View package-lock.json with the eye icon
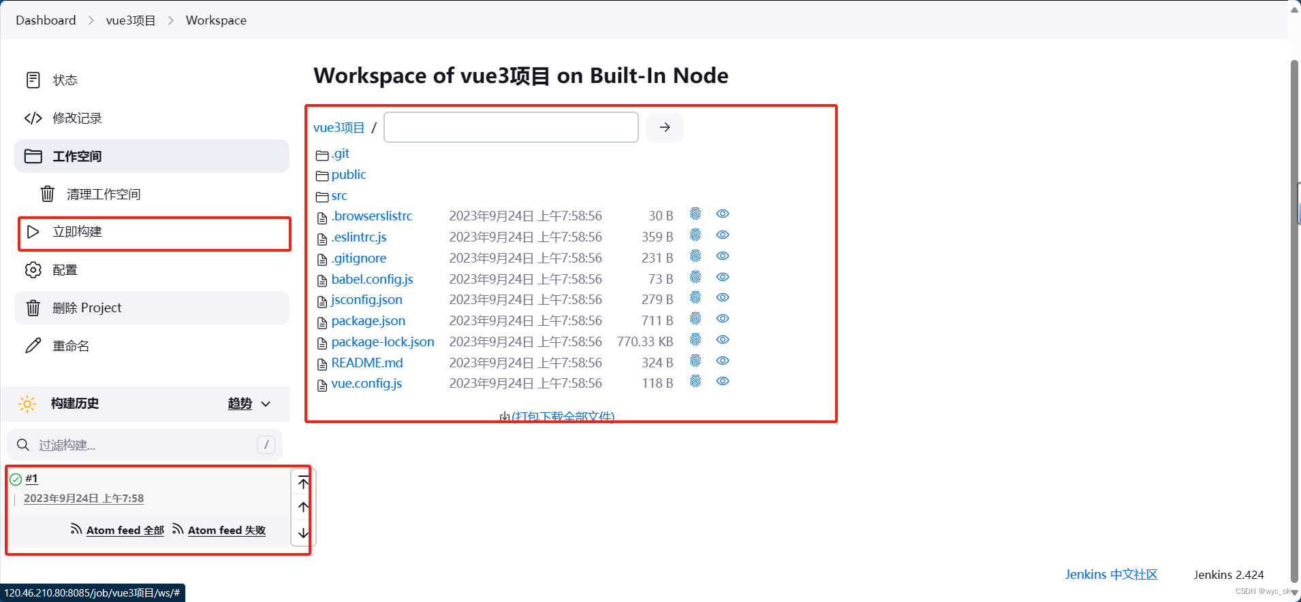Image resolution: width=1301 pixels, height=602 pixels. click(x=723, y=340)
